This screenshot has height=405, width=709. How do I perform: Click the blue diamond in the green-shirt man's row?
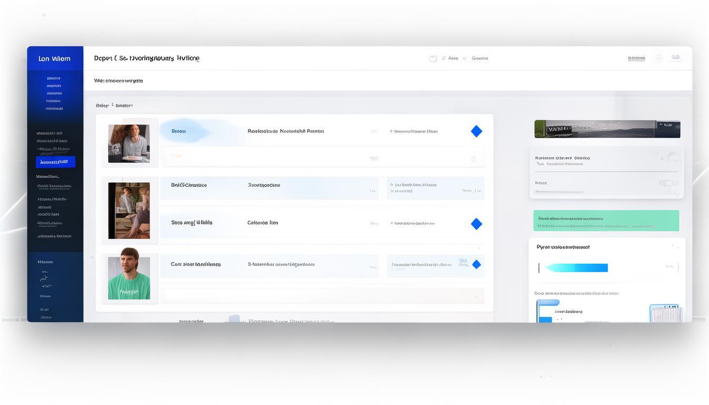click(476, 264)
